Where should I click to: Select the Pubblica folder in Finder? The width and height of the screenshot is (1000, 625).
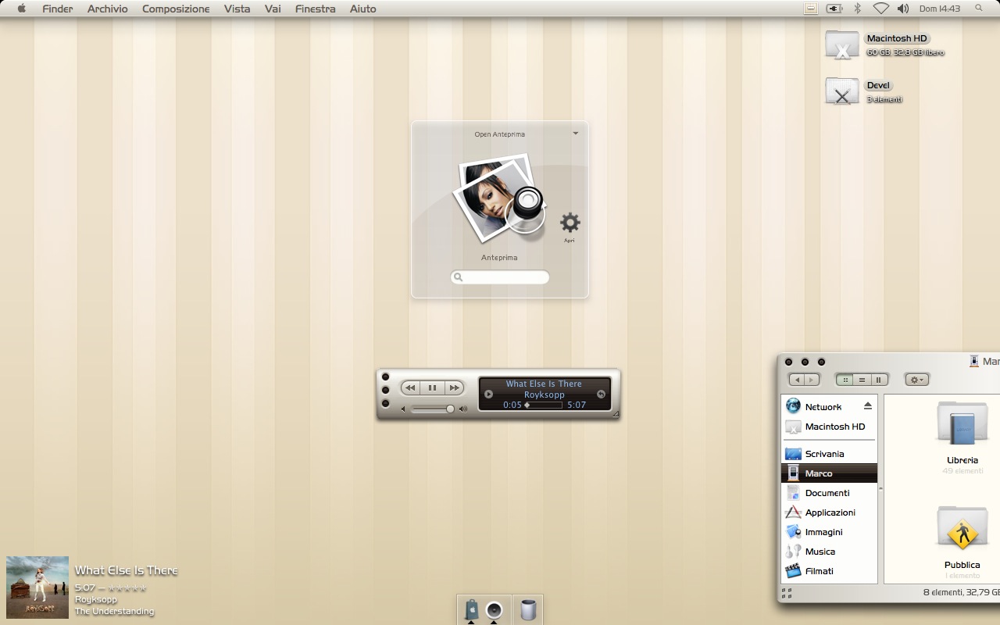coord(962,529)
